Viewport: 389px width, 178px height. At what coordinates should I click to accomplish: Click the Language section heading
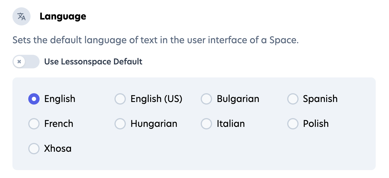point(63,16)
